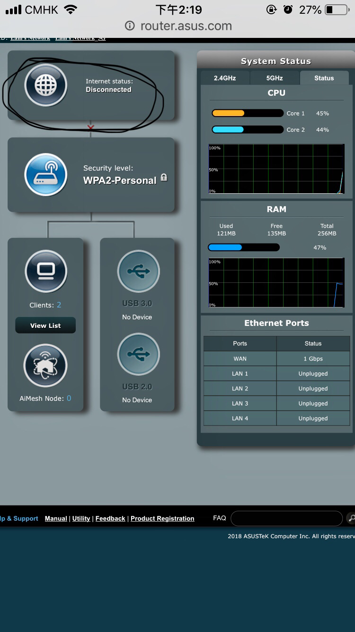
Task: Select the USB 3.0 port icon
Action: pos(138,271)
